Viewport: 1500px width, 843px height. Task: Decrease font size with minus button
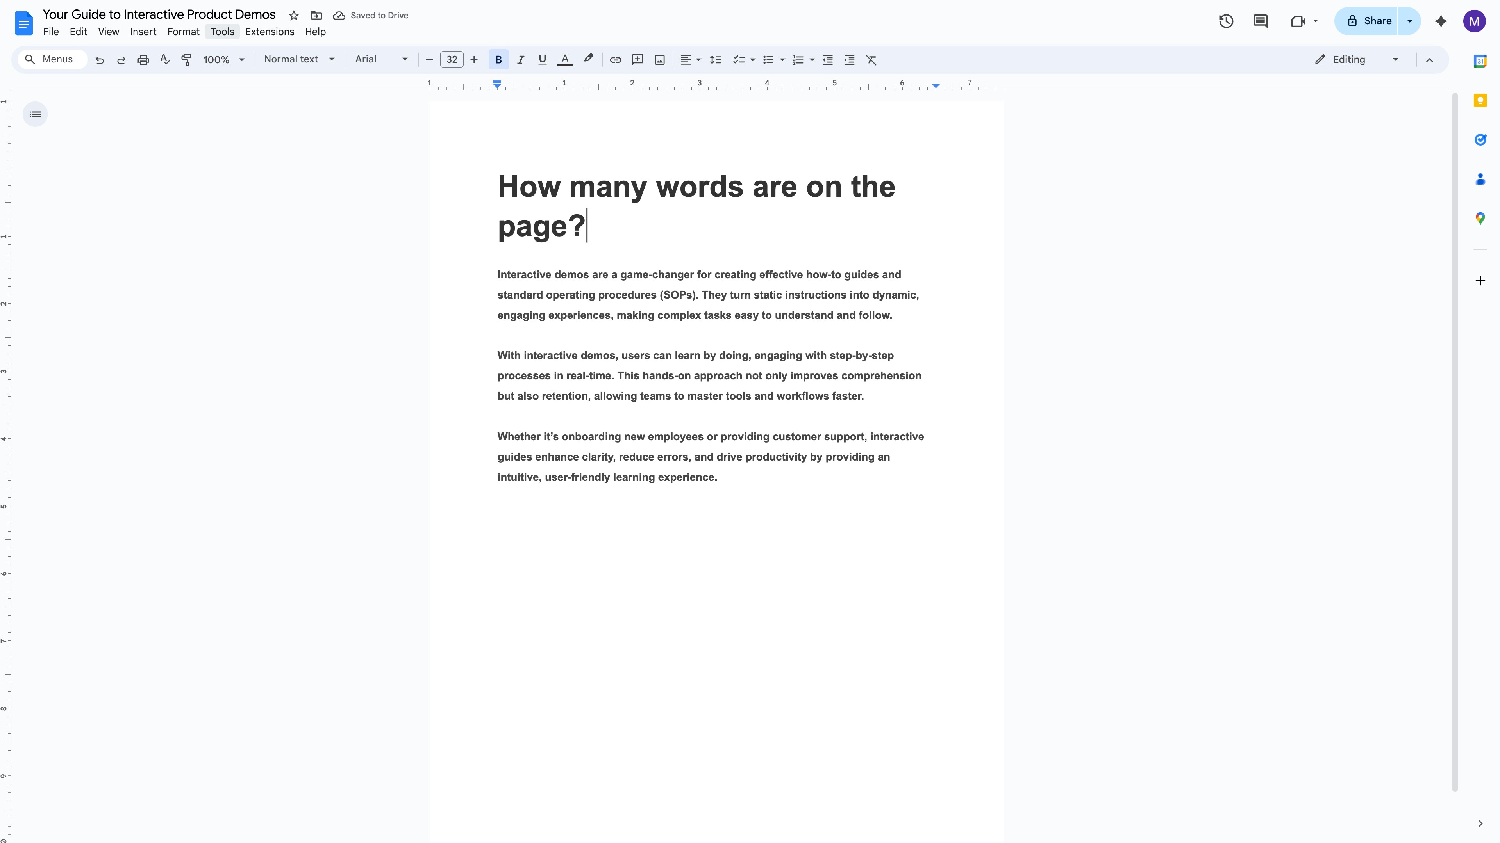(429, 59)
